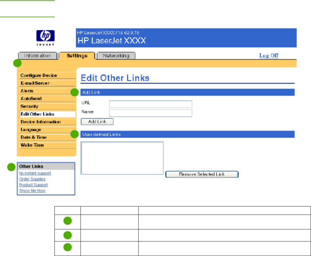Click the User-defined Links list box
This screenshot has width=311, height=256.
(122, 158)
